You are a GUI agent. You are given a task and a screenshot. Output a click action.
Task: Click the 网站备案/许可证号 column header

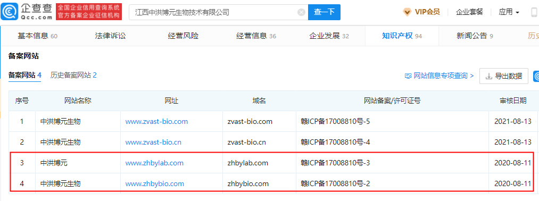tap(392, 100)
